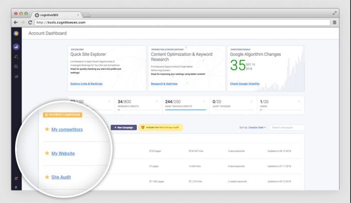Click the notifications bell in the sidebar
This screenshot has width=351, height=203.
pos(16,187)
